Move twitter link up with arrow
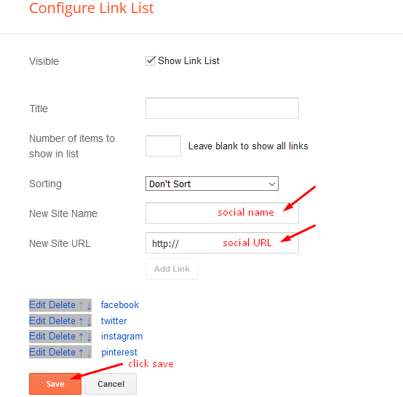 (81, 322)
